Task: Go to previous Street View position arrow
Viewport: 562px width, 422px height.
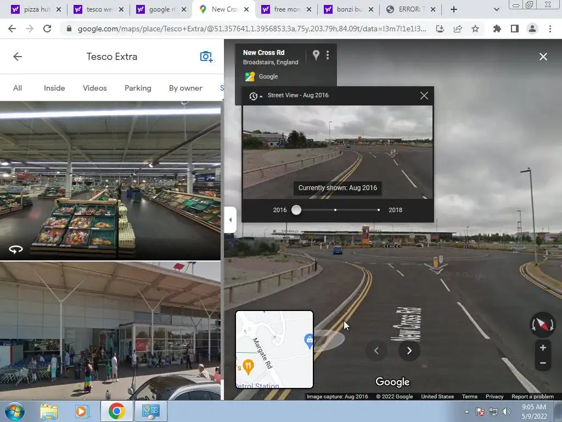Action: (x=376, y=351)
